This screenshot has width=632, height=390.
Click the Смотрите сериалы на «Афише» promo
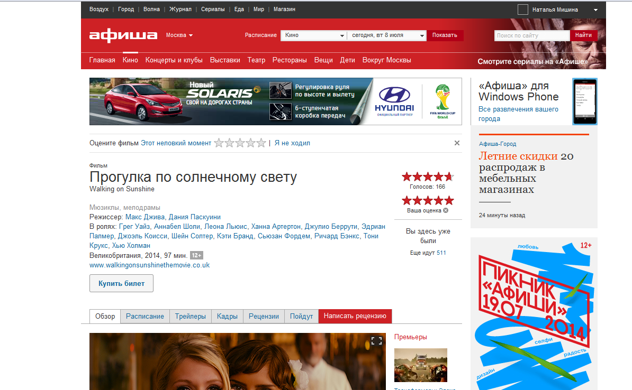pos(532,62)
